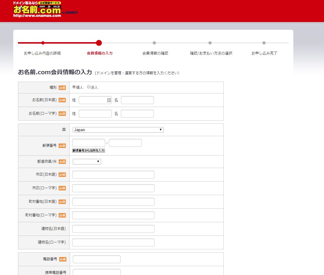Select the 個人 radio button
This screenshot has height=275, width=324.
click(x=74, y=87)
